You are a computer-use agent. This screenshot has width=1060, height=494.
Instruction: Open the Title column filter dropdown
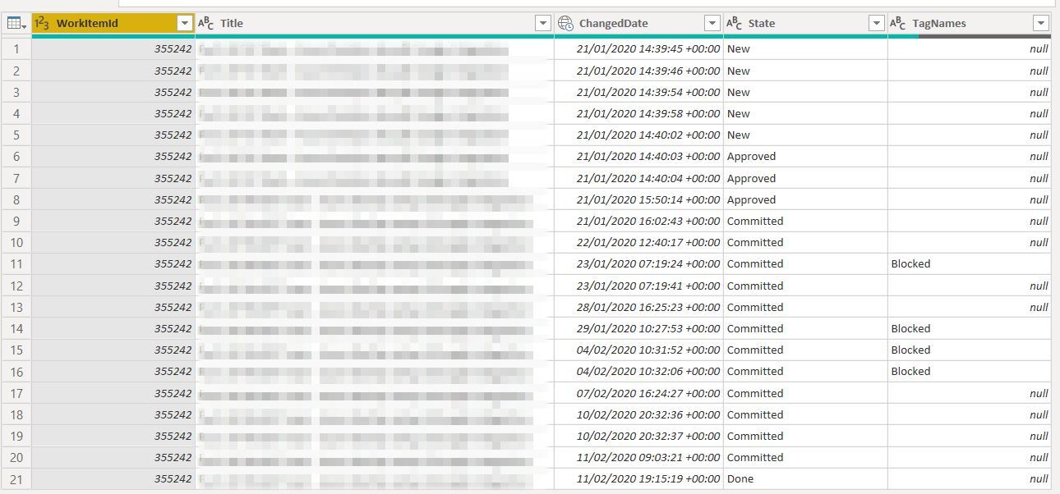point(542,23)
